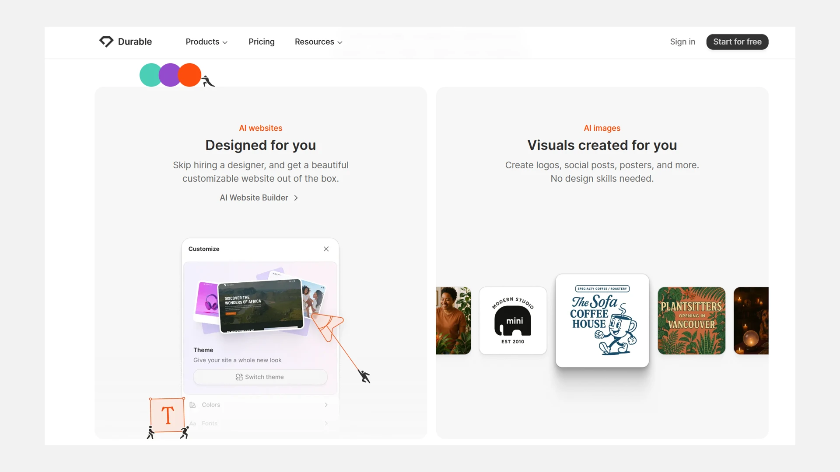Click the Colors palette icon
The height and width of the screenshot is (472, 840).
(x=192, y=405)
